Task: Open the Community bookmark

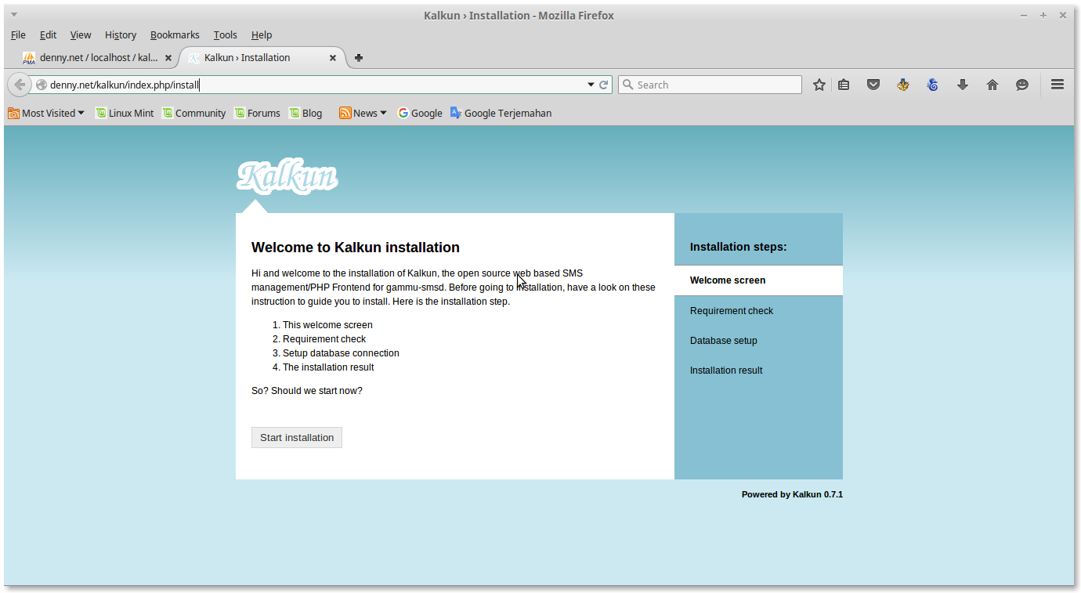Action: pyautogui.click(x=193, y=113)
